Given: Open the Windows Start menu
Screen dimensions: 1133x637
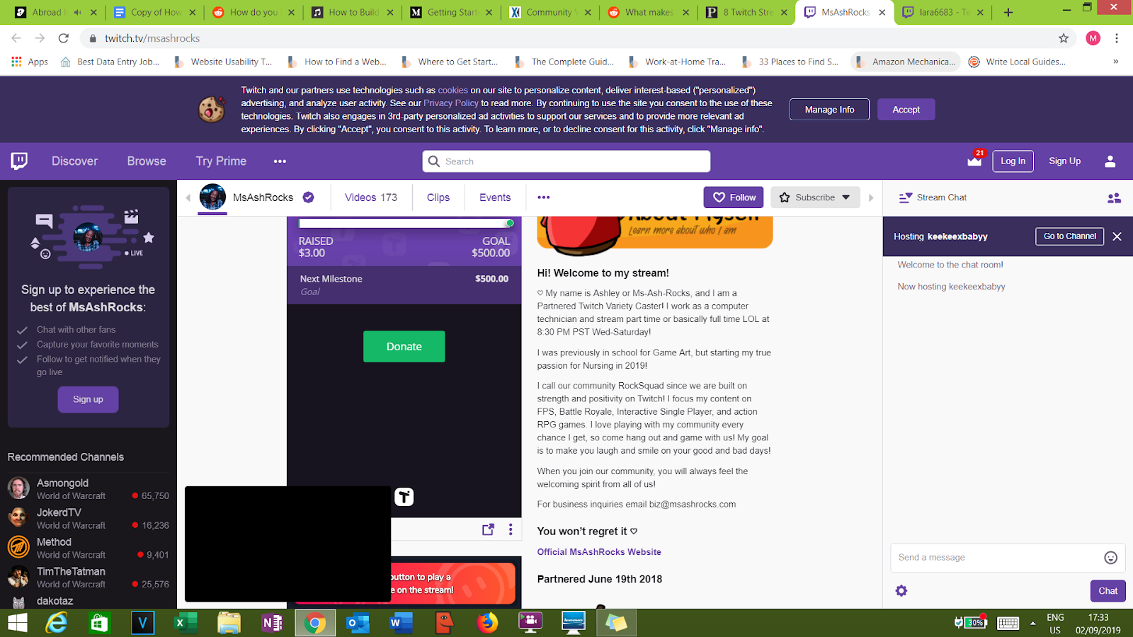Looking at the screenshot, I should (17, 623).
